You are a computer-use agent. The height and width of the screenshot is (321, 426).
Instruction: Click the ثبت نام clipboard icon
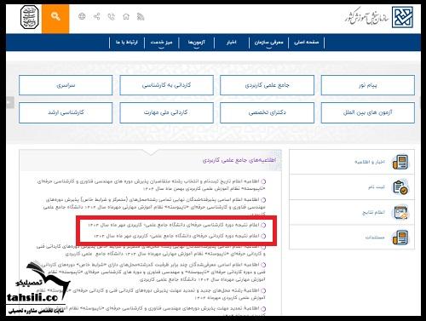(x=400, y=187)
